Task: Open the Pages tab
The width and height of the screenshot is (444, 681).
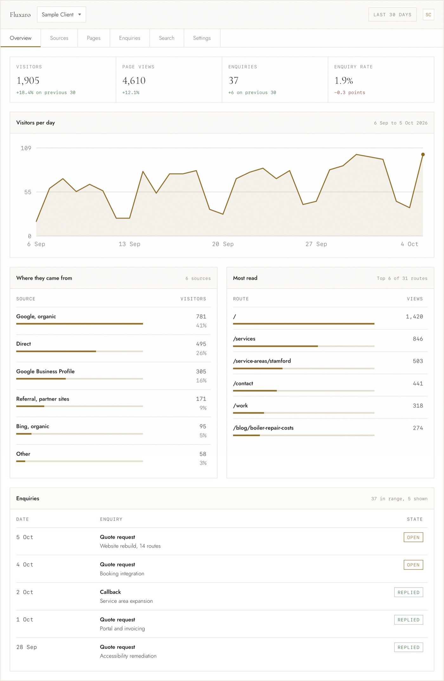Action: 94,38
